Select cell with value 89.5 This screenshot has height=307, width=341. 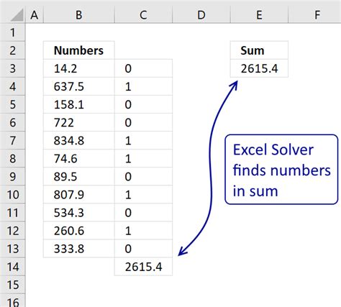pyautogui.click(x=79, y=176)
